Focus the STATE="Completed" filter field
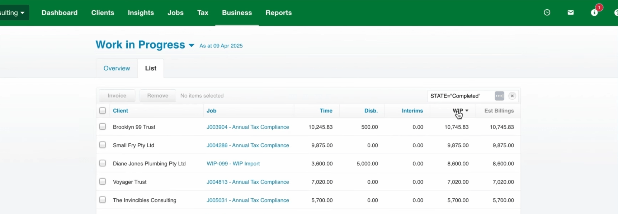The image size is (618, 214). (x=460, y=96)
